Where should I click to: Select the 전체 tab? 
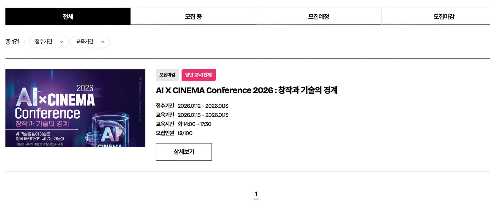(68, 17)
